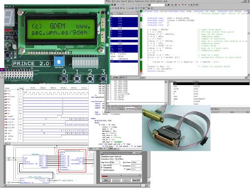This screenshot has height=188, width=250.
Task: Click the simulator dialog title bar icon
Action: point(102,153)
